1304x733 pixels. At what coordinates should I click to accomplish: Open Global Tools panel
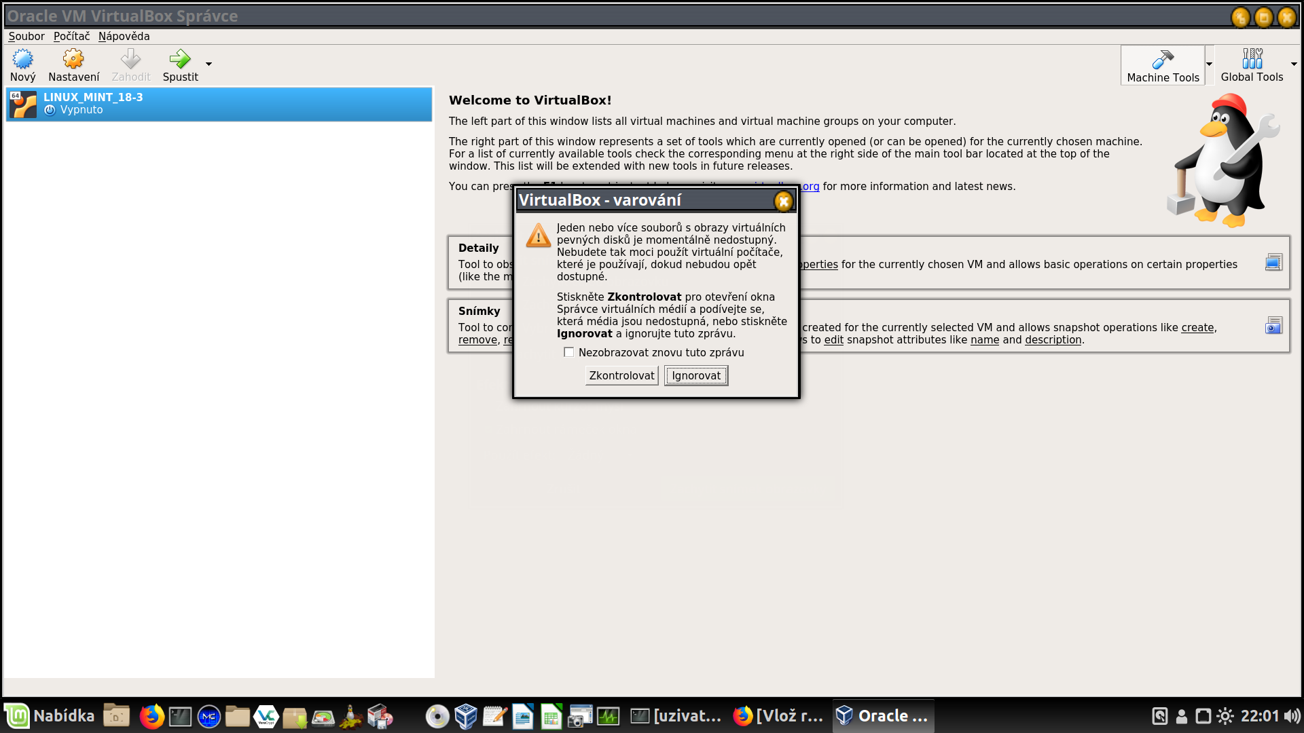click(1252, 65)
